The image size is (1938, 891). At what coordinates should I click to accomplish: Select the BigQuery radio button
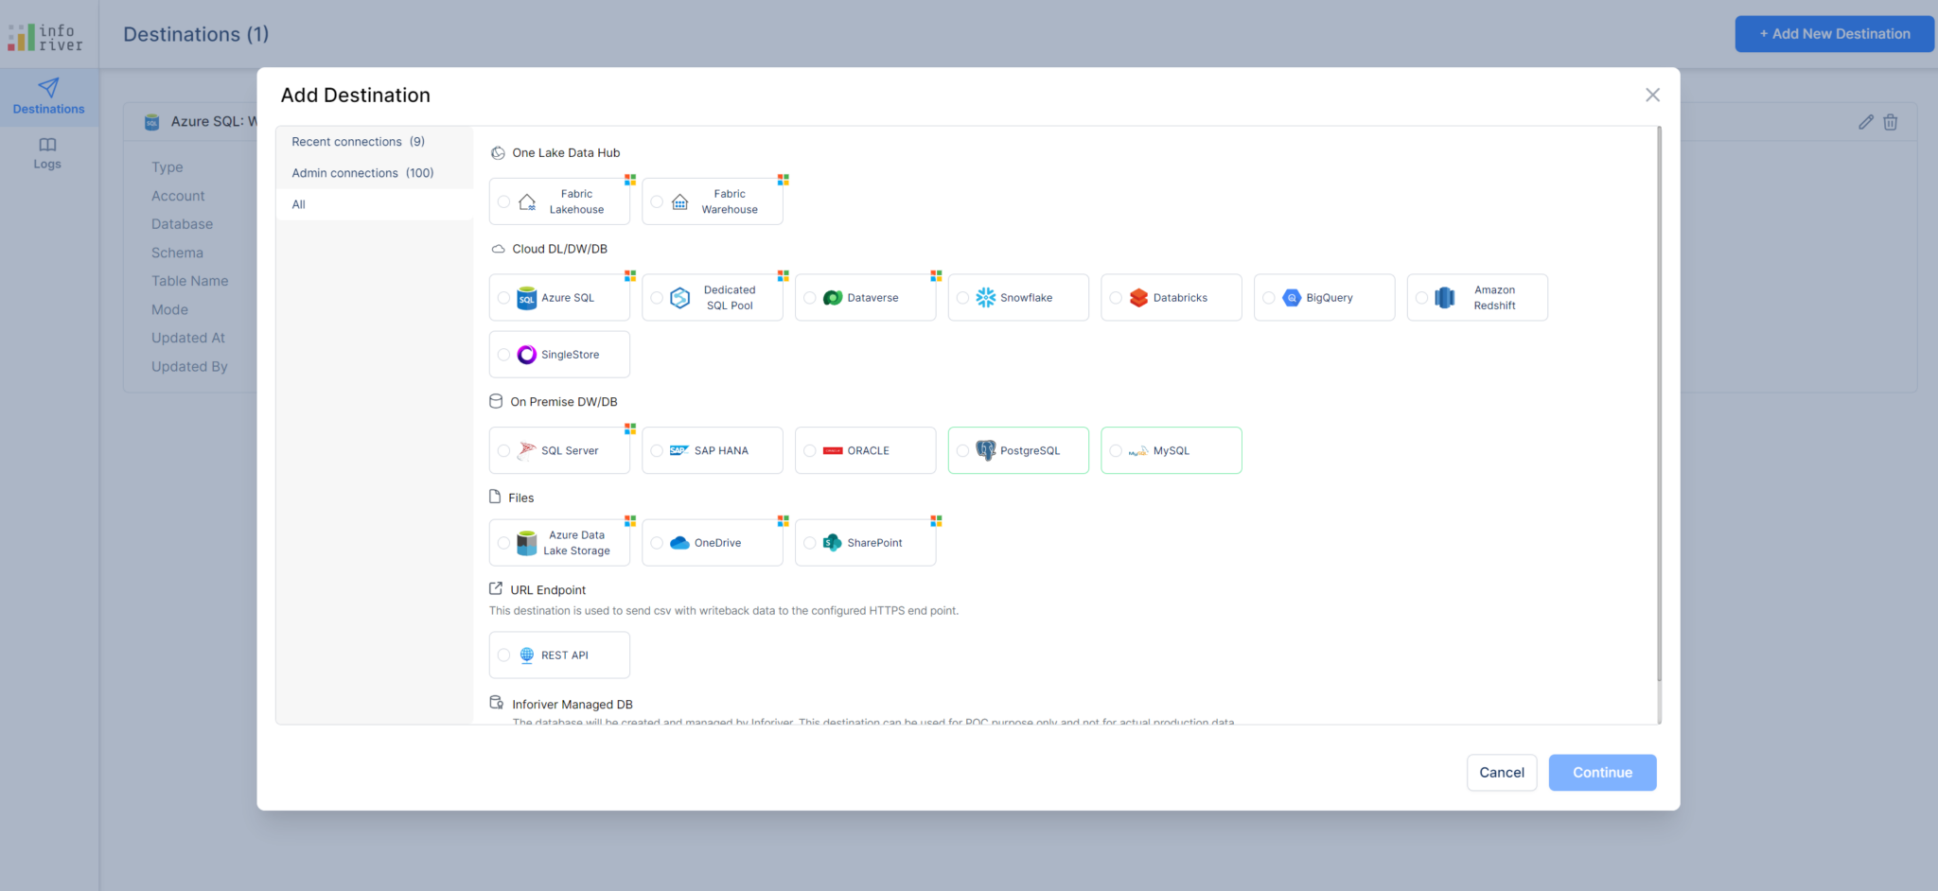click(x=1269, y=298)
